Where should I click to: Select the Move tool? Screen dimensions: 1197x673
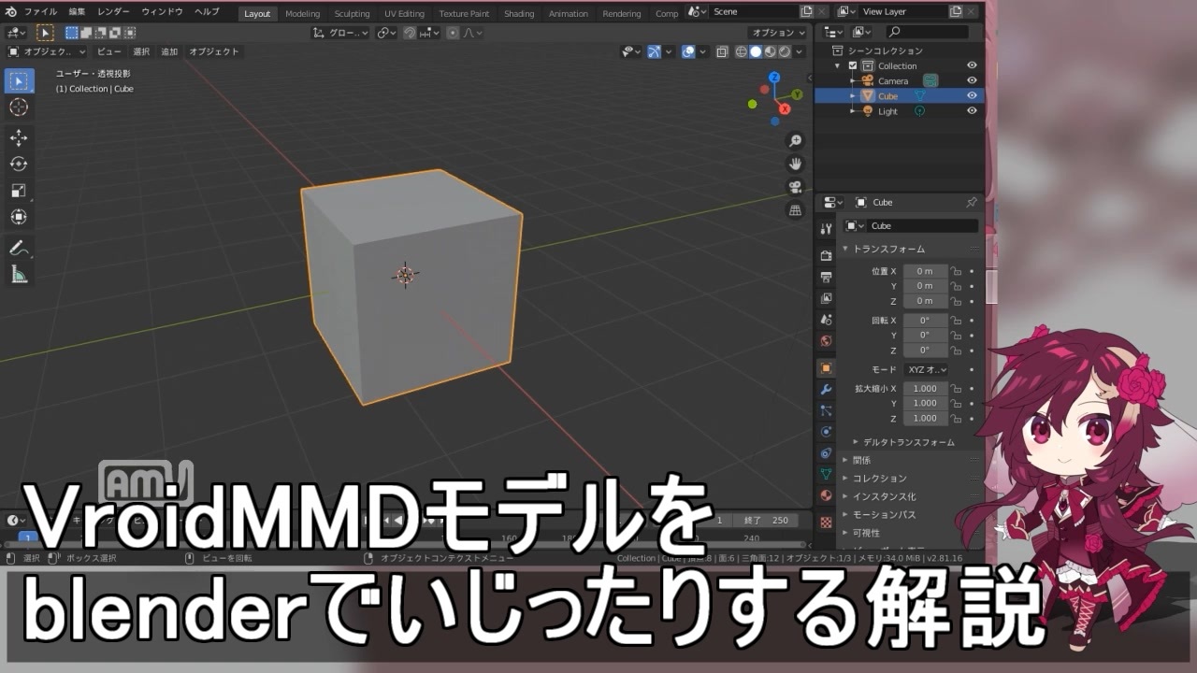[19, 137]
